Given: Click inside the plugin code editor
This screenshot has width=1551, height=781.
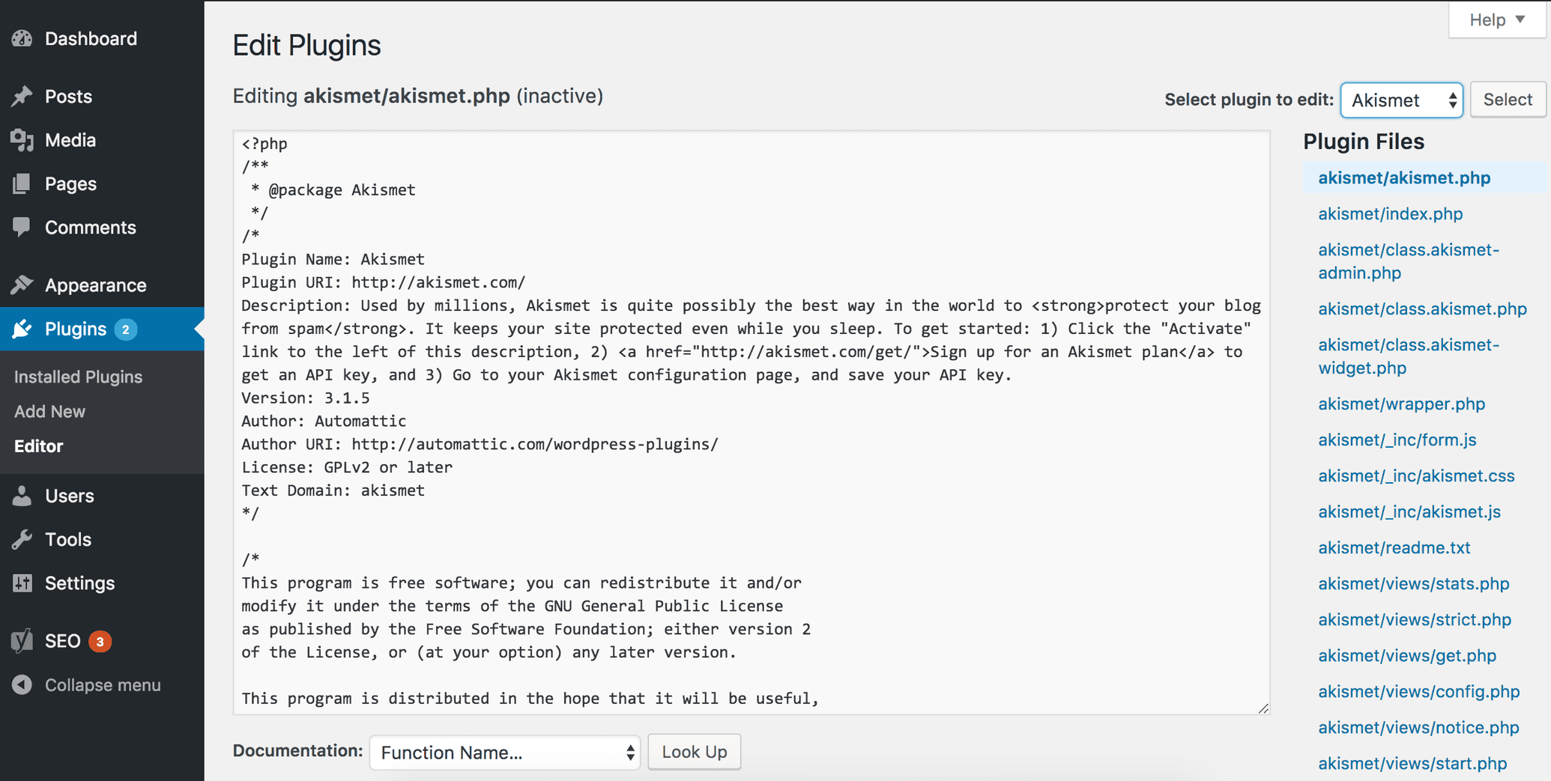Looking at the screenshot, I should (x=749, y=419).
